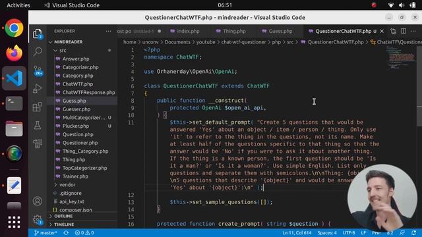Click the Visual Studio Code dock icon

click(x=14, y=78)
